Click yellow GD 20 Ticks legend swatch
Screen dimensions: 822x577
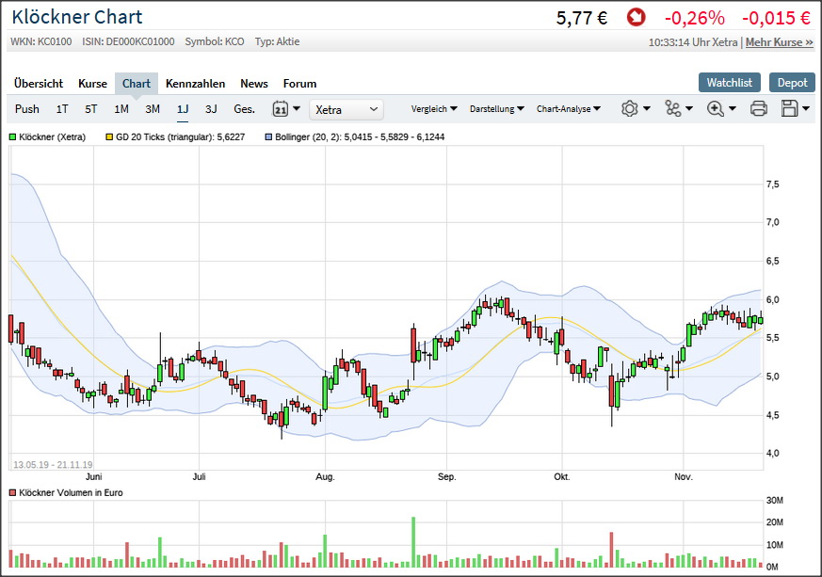[x=109, y=137]
